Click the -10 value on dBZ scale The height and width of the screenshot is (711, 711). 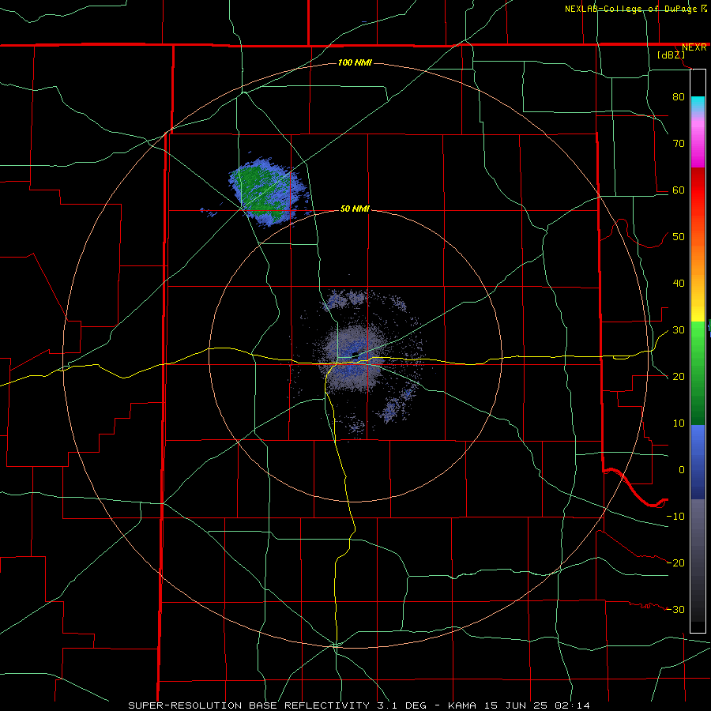click(675, 517)
